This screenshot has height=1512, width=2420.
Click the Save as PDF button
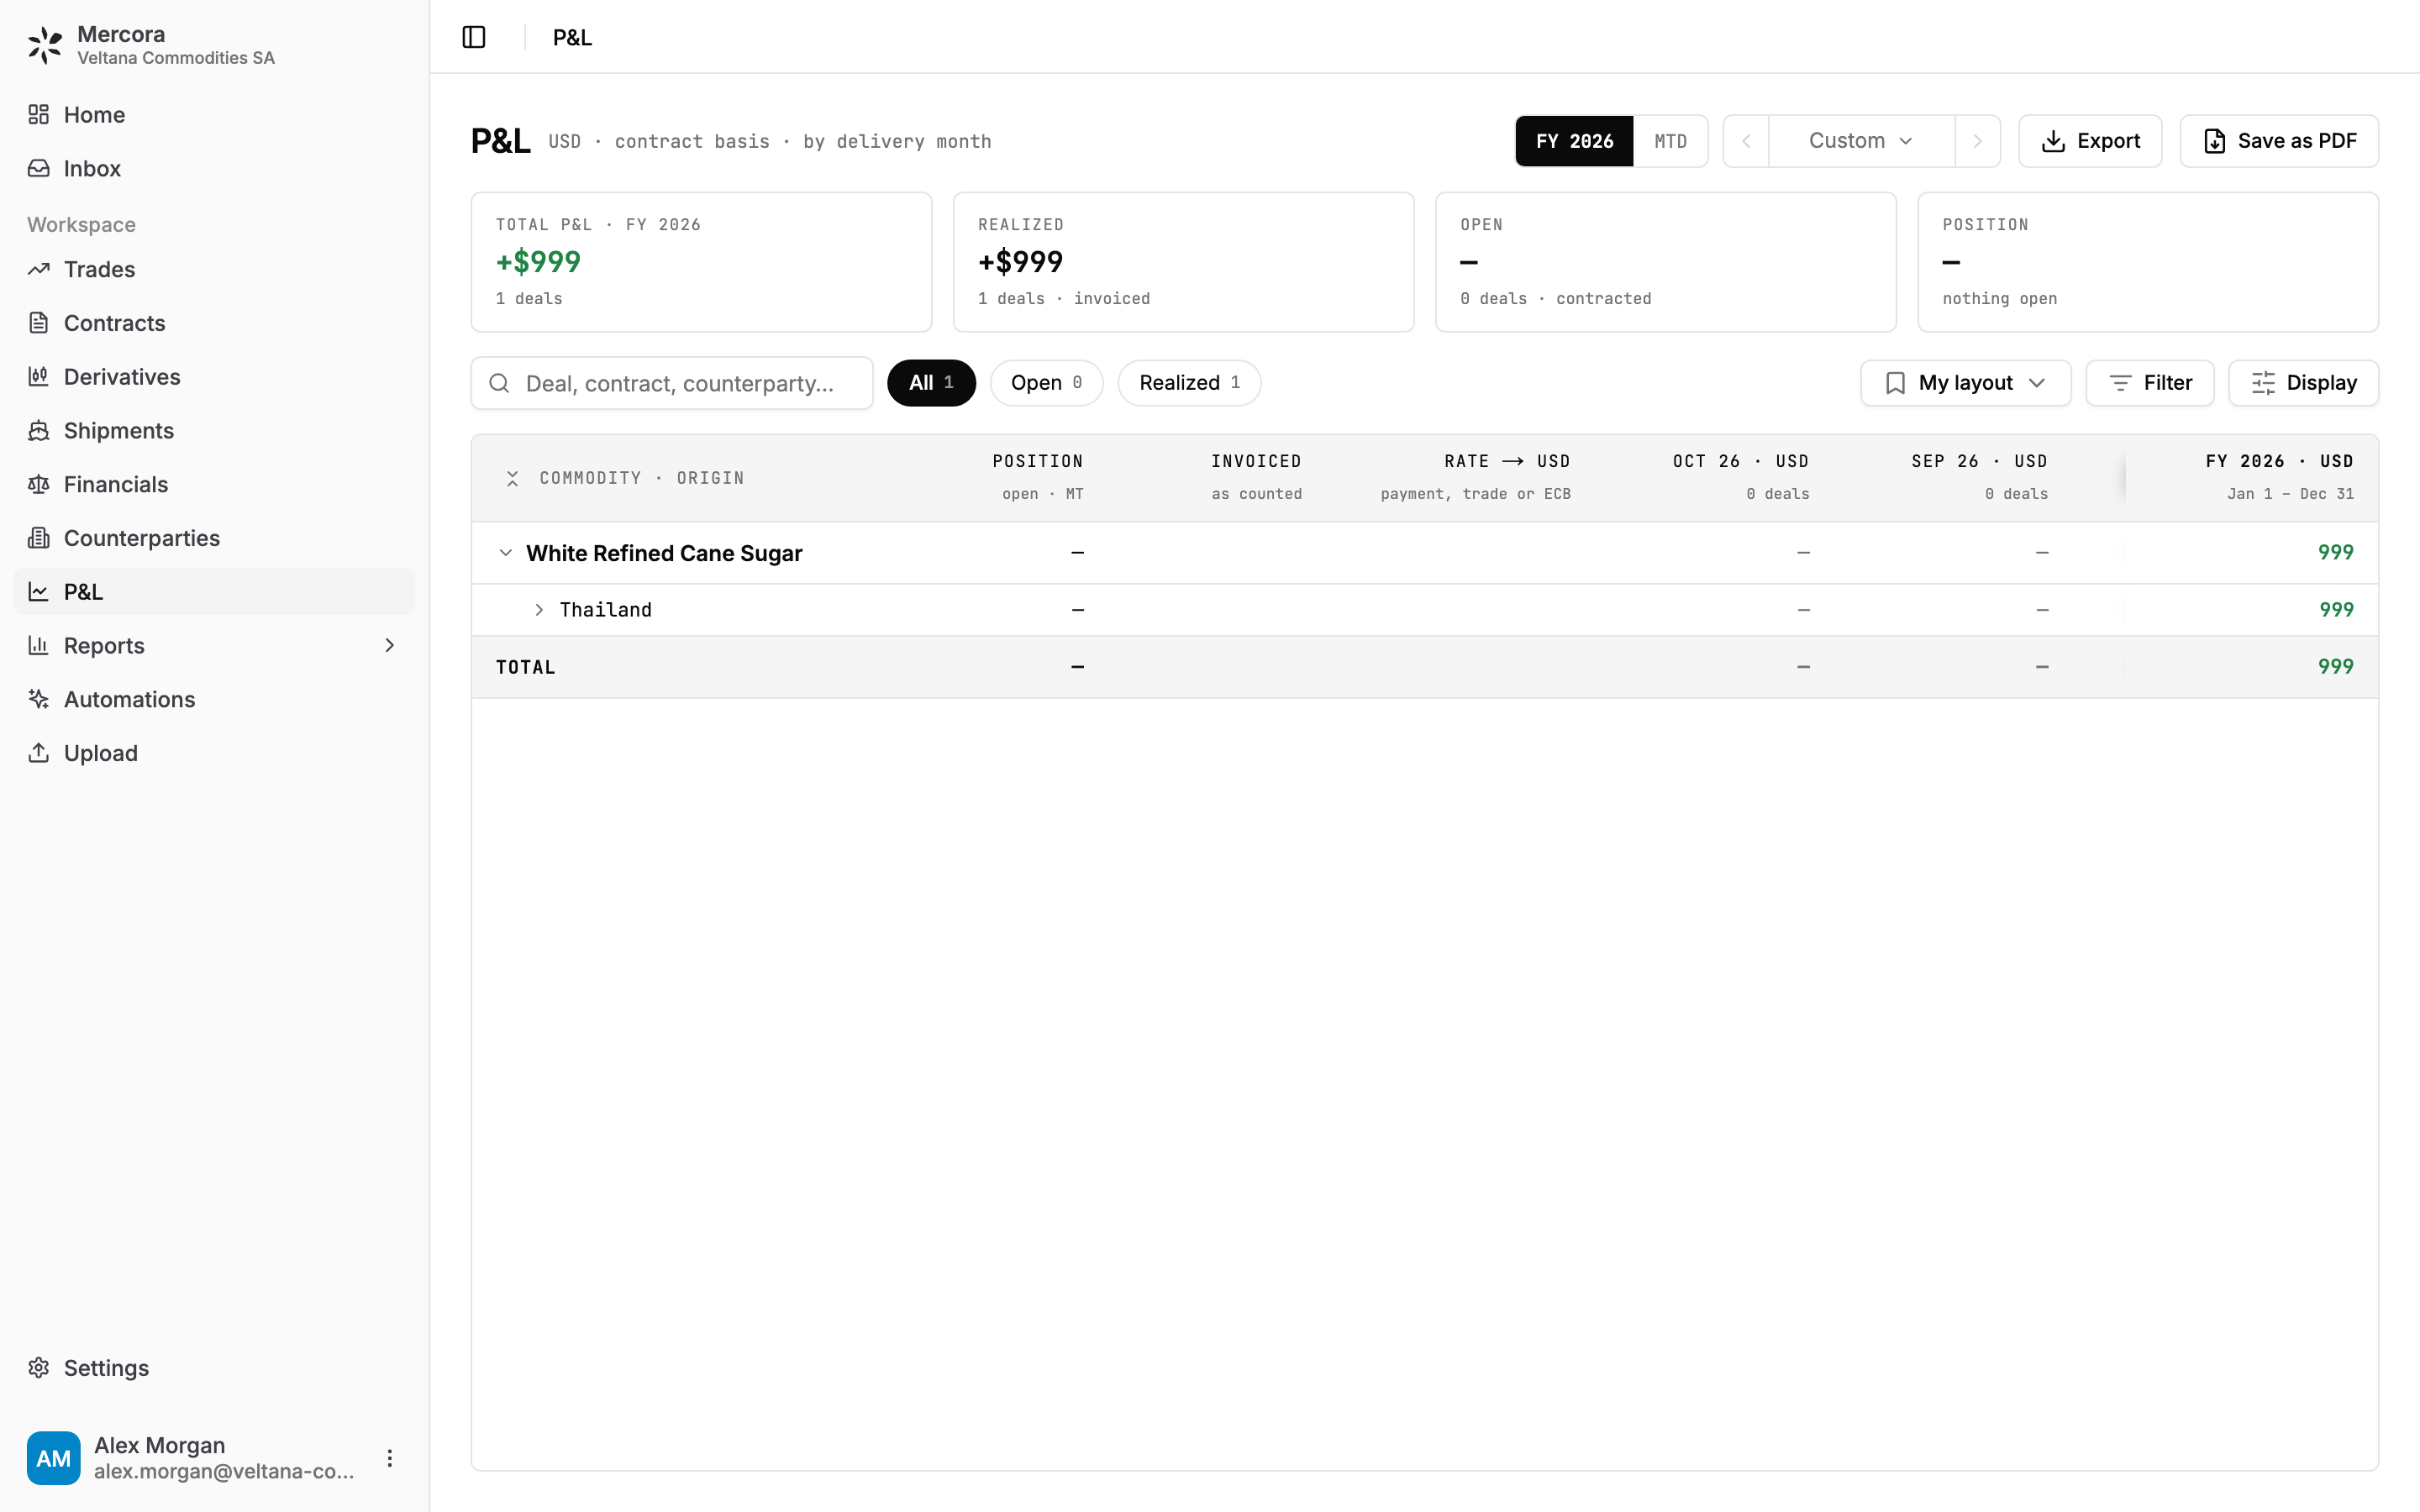(x=2279, y=141)
